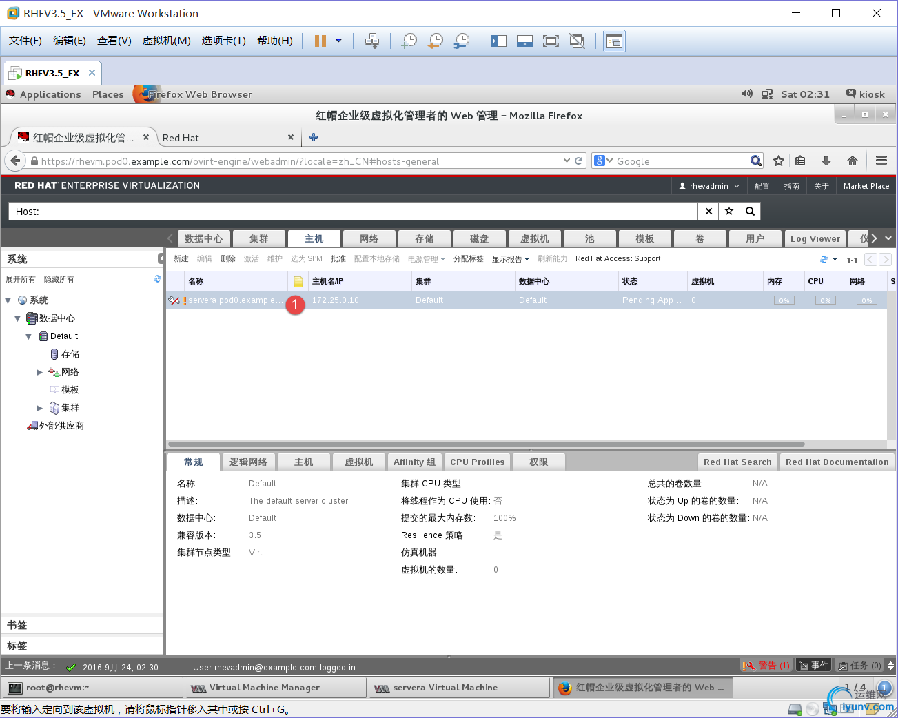The height and width of the screenshot is (718, 898).
Task: Open the rhevadmin user dropdown
Action: click(x=709, y=186)
